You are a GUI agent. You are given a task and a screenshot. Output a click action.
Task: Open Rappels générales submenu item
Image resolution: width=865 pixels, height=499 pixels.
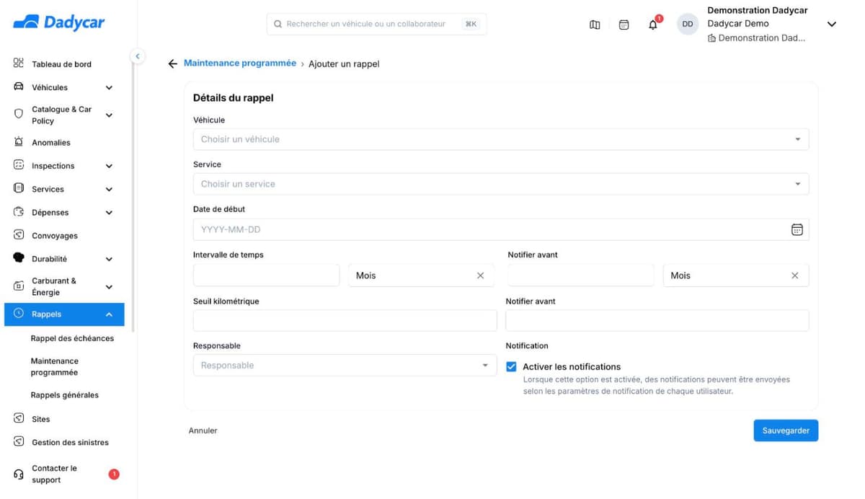(65, 395)
